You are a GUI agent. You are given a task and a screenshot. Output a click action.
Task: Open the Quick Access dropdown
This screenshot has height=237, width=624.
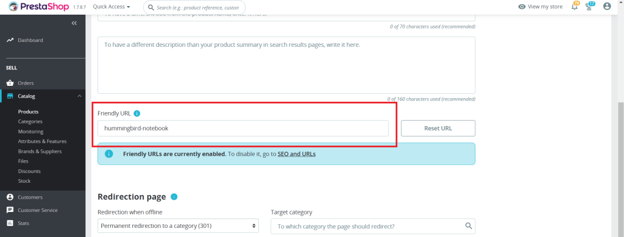click(x=112, y=7)
